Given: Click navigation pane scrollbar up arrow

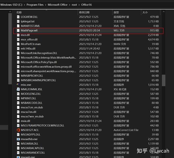Looking at the screenshot, I should point(10,12).
